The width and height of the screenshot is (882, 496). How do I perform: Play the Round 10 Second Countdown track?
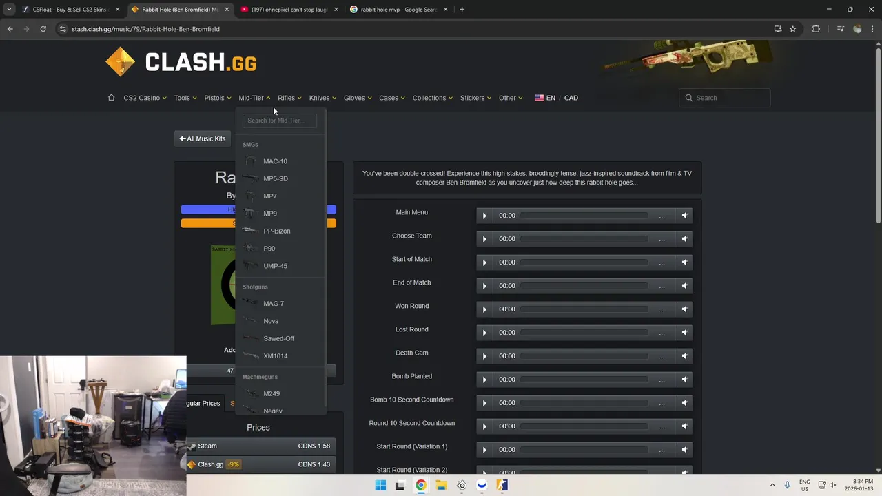[484, 426]
